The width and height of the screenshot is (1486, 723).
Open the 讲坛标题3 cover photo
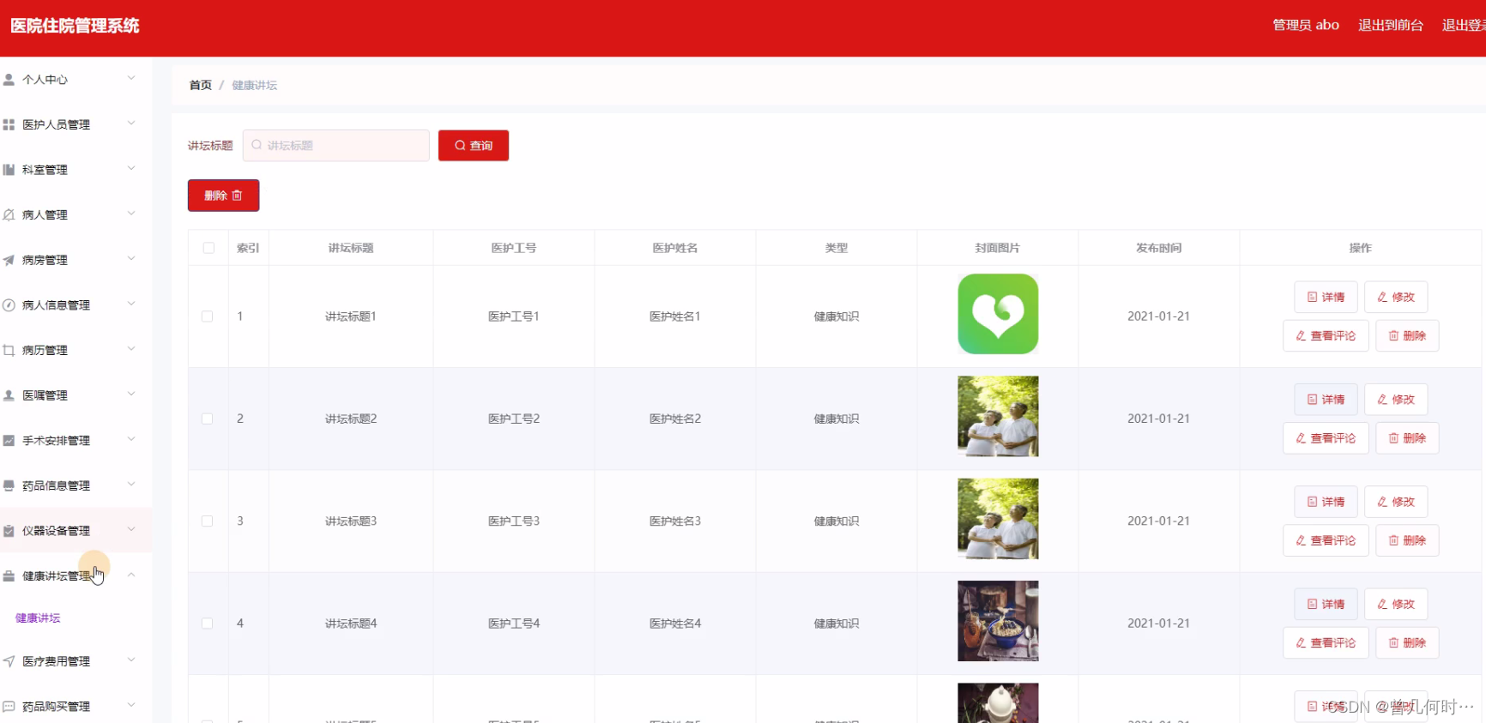[x=998, y=519]
